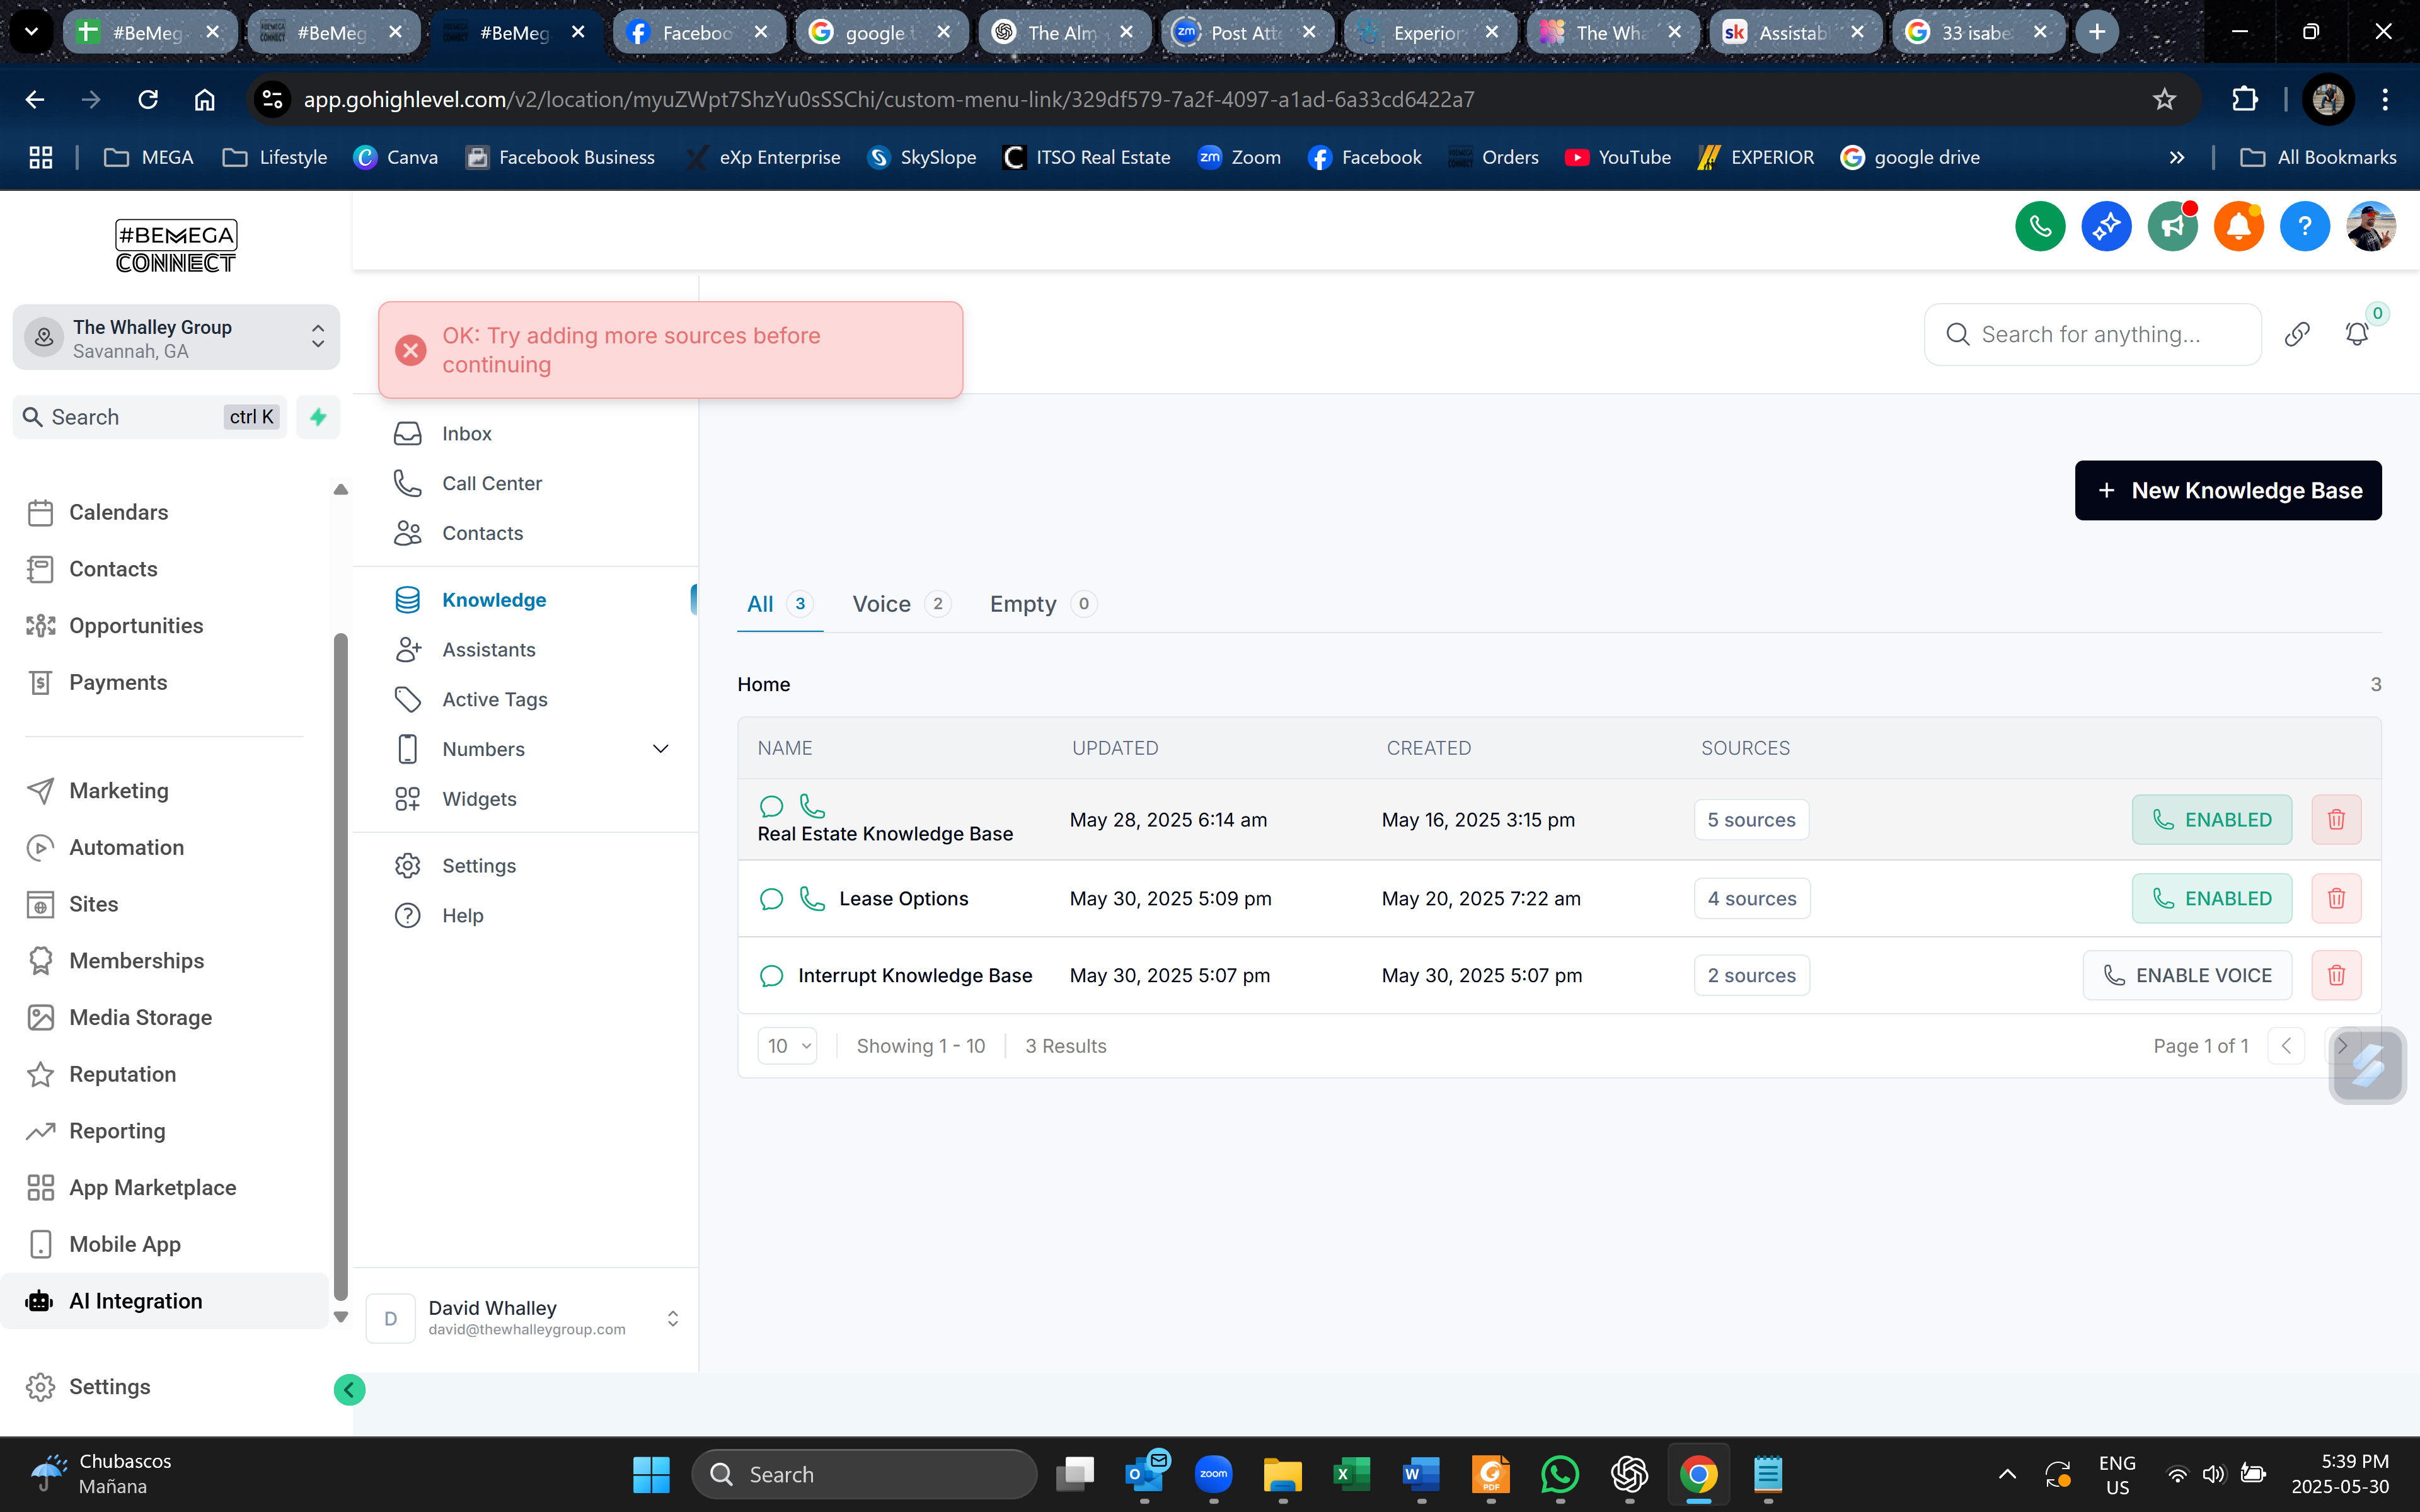Select the Call Center phone icon

[x=408, y=483]
